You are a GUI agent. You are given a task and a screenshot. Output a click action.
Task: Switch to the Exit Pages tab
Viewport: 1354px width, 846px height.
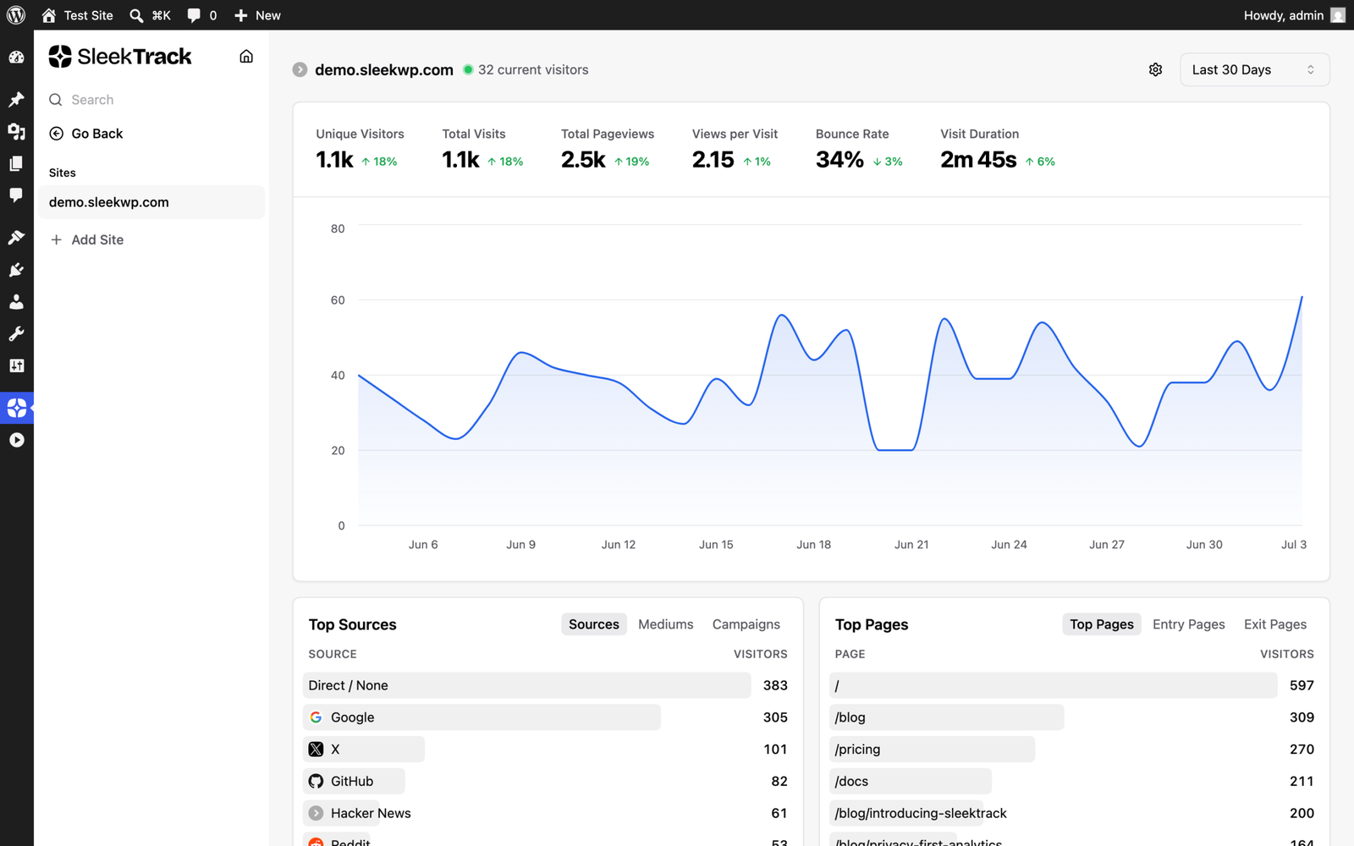[x=1274, y=624]
